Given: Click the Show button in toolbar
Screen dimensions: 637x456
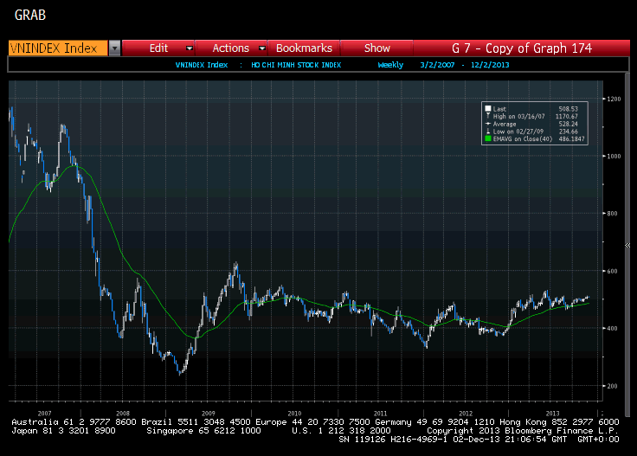Looking at the screenshot, I should click(377, 48).
